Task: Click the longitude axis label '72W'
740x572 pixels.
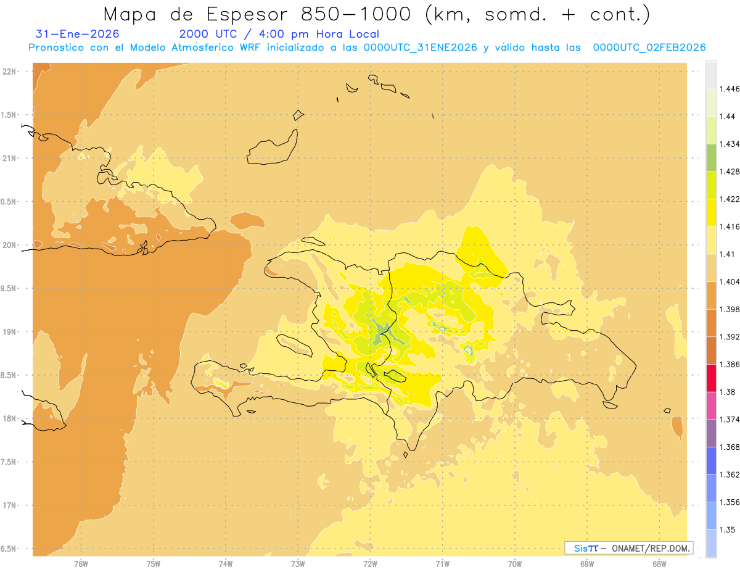Action: [370, 564]
